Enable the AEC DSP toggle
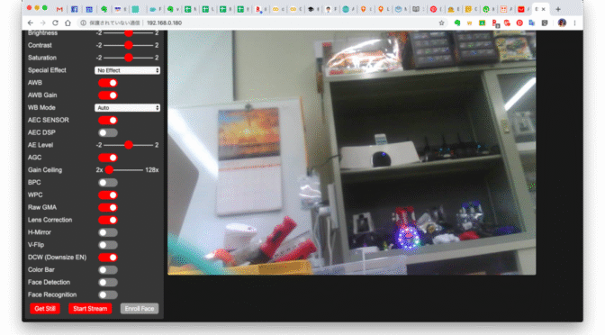605x335 pixels. 108,132
